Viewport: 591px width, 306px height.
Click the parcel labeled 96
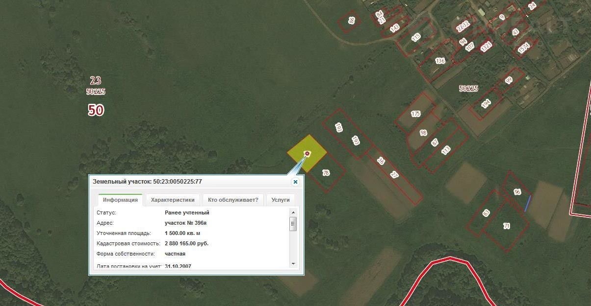517,192
